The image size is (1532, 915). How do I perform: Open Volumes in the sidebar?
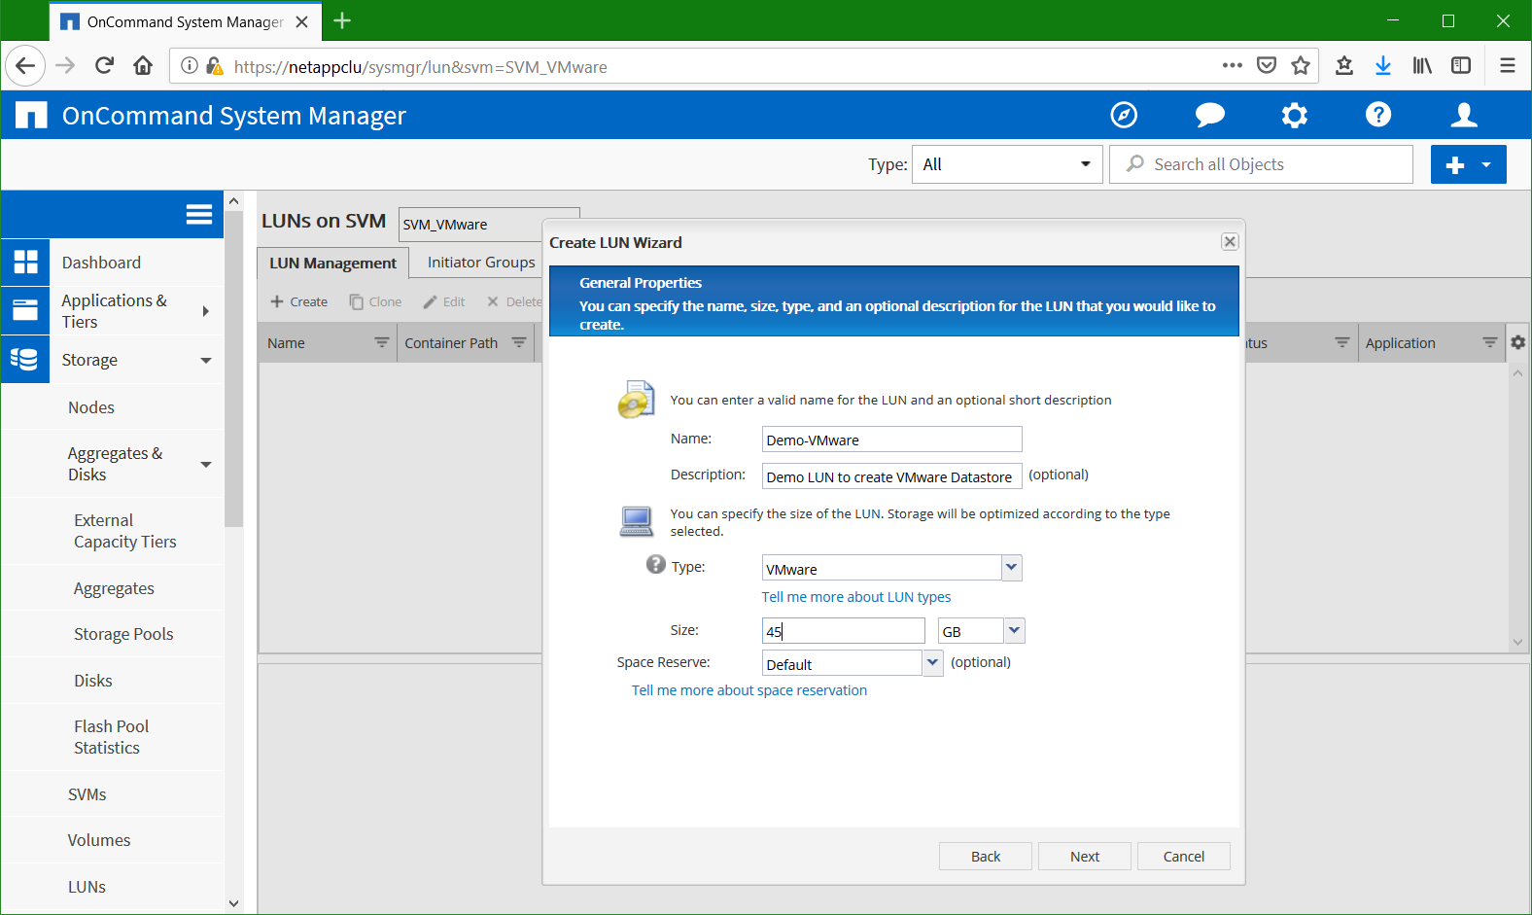(98, 840)
